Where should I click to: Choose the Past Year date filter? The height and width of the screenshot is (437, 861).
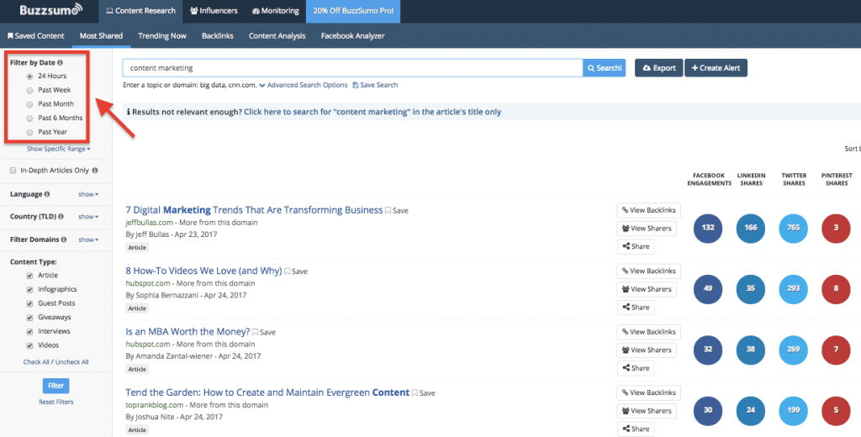pyautogui.click(x=29, y=132)
